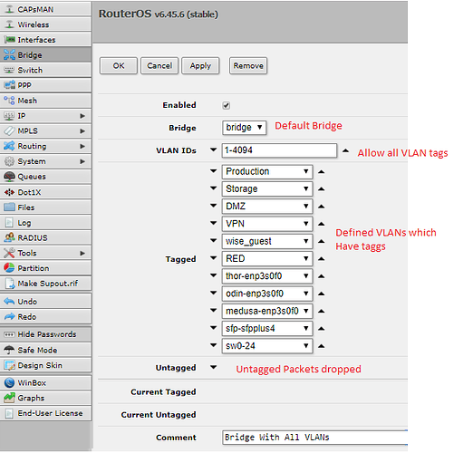The height and width of the screenshot is (453, 473).
Task: Open the VPN tagged interface dropdown
Action: [267, 224]
